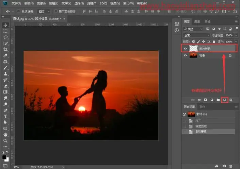Open the 图层 auto-select target dropdown
The height and width of the screenshot is (169, 240).
(x=44, y=11)
